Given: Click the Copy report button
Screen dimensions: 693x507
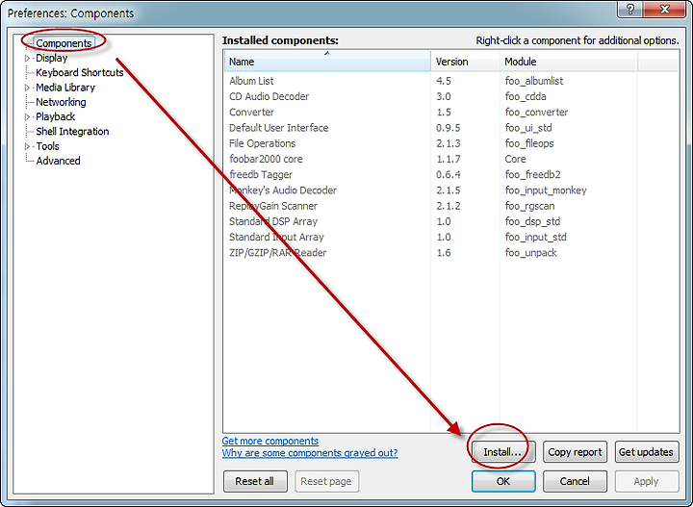Looking at the screenshot, I should tap(575, 452).
